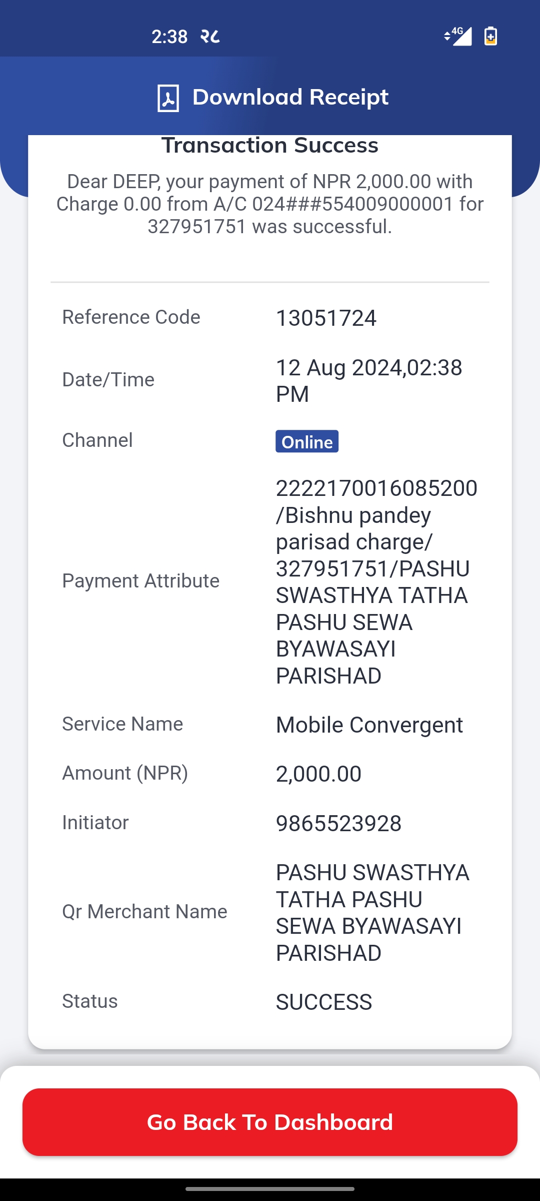Click the Download Receipt label

tap(290, 97)
